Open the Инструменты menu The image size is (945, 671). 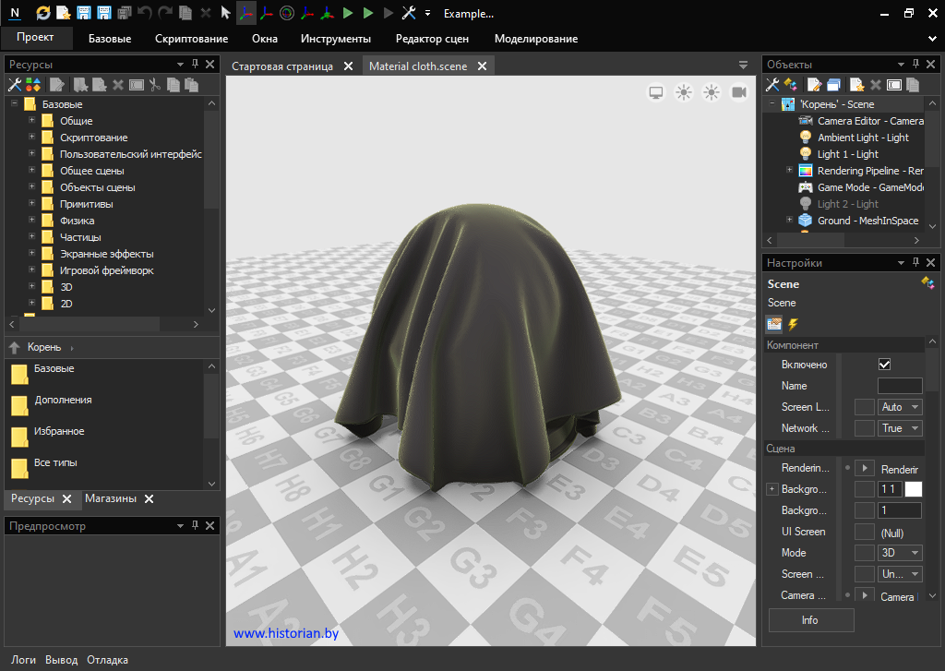[x=335, y=39]
